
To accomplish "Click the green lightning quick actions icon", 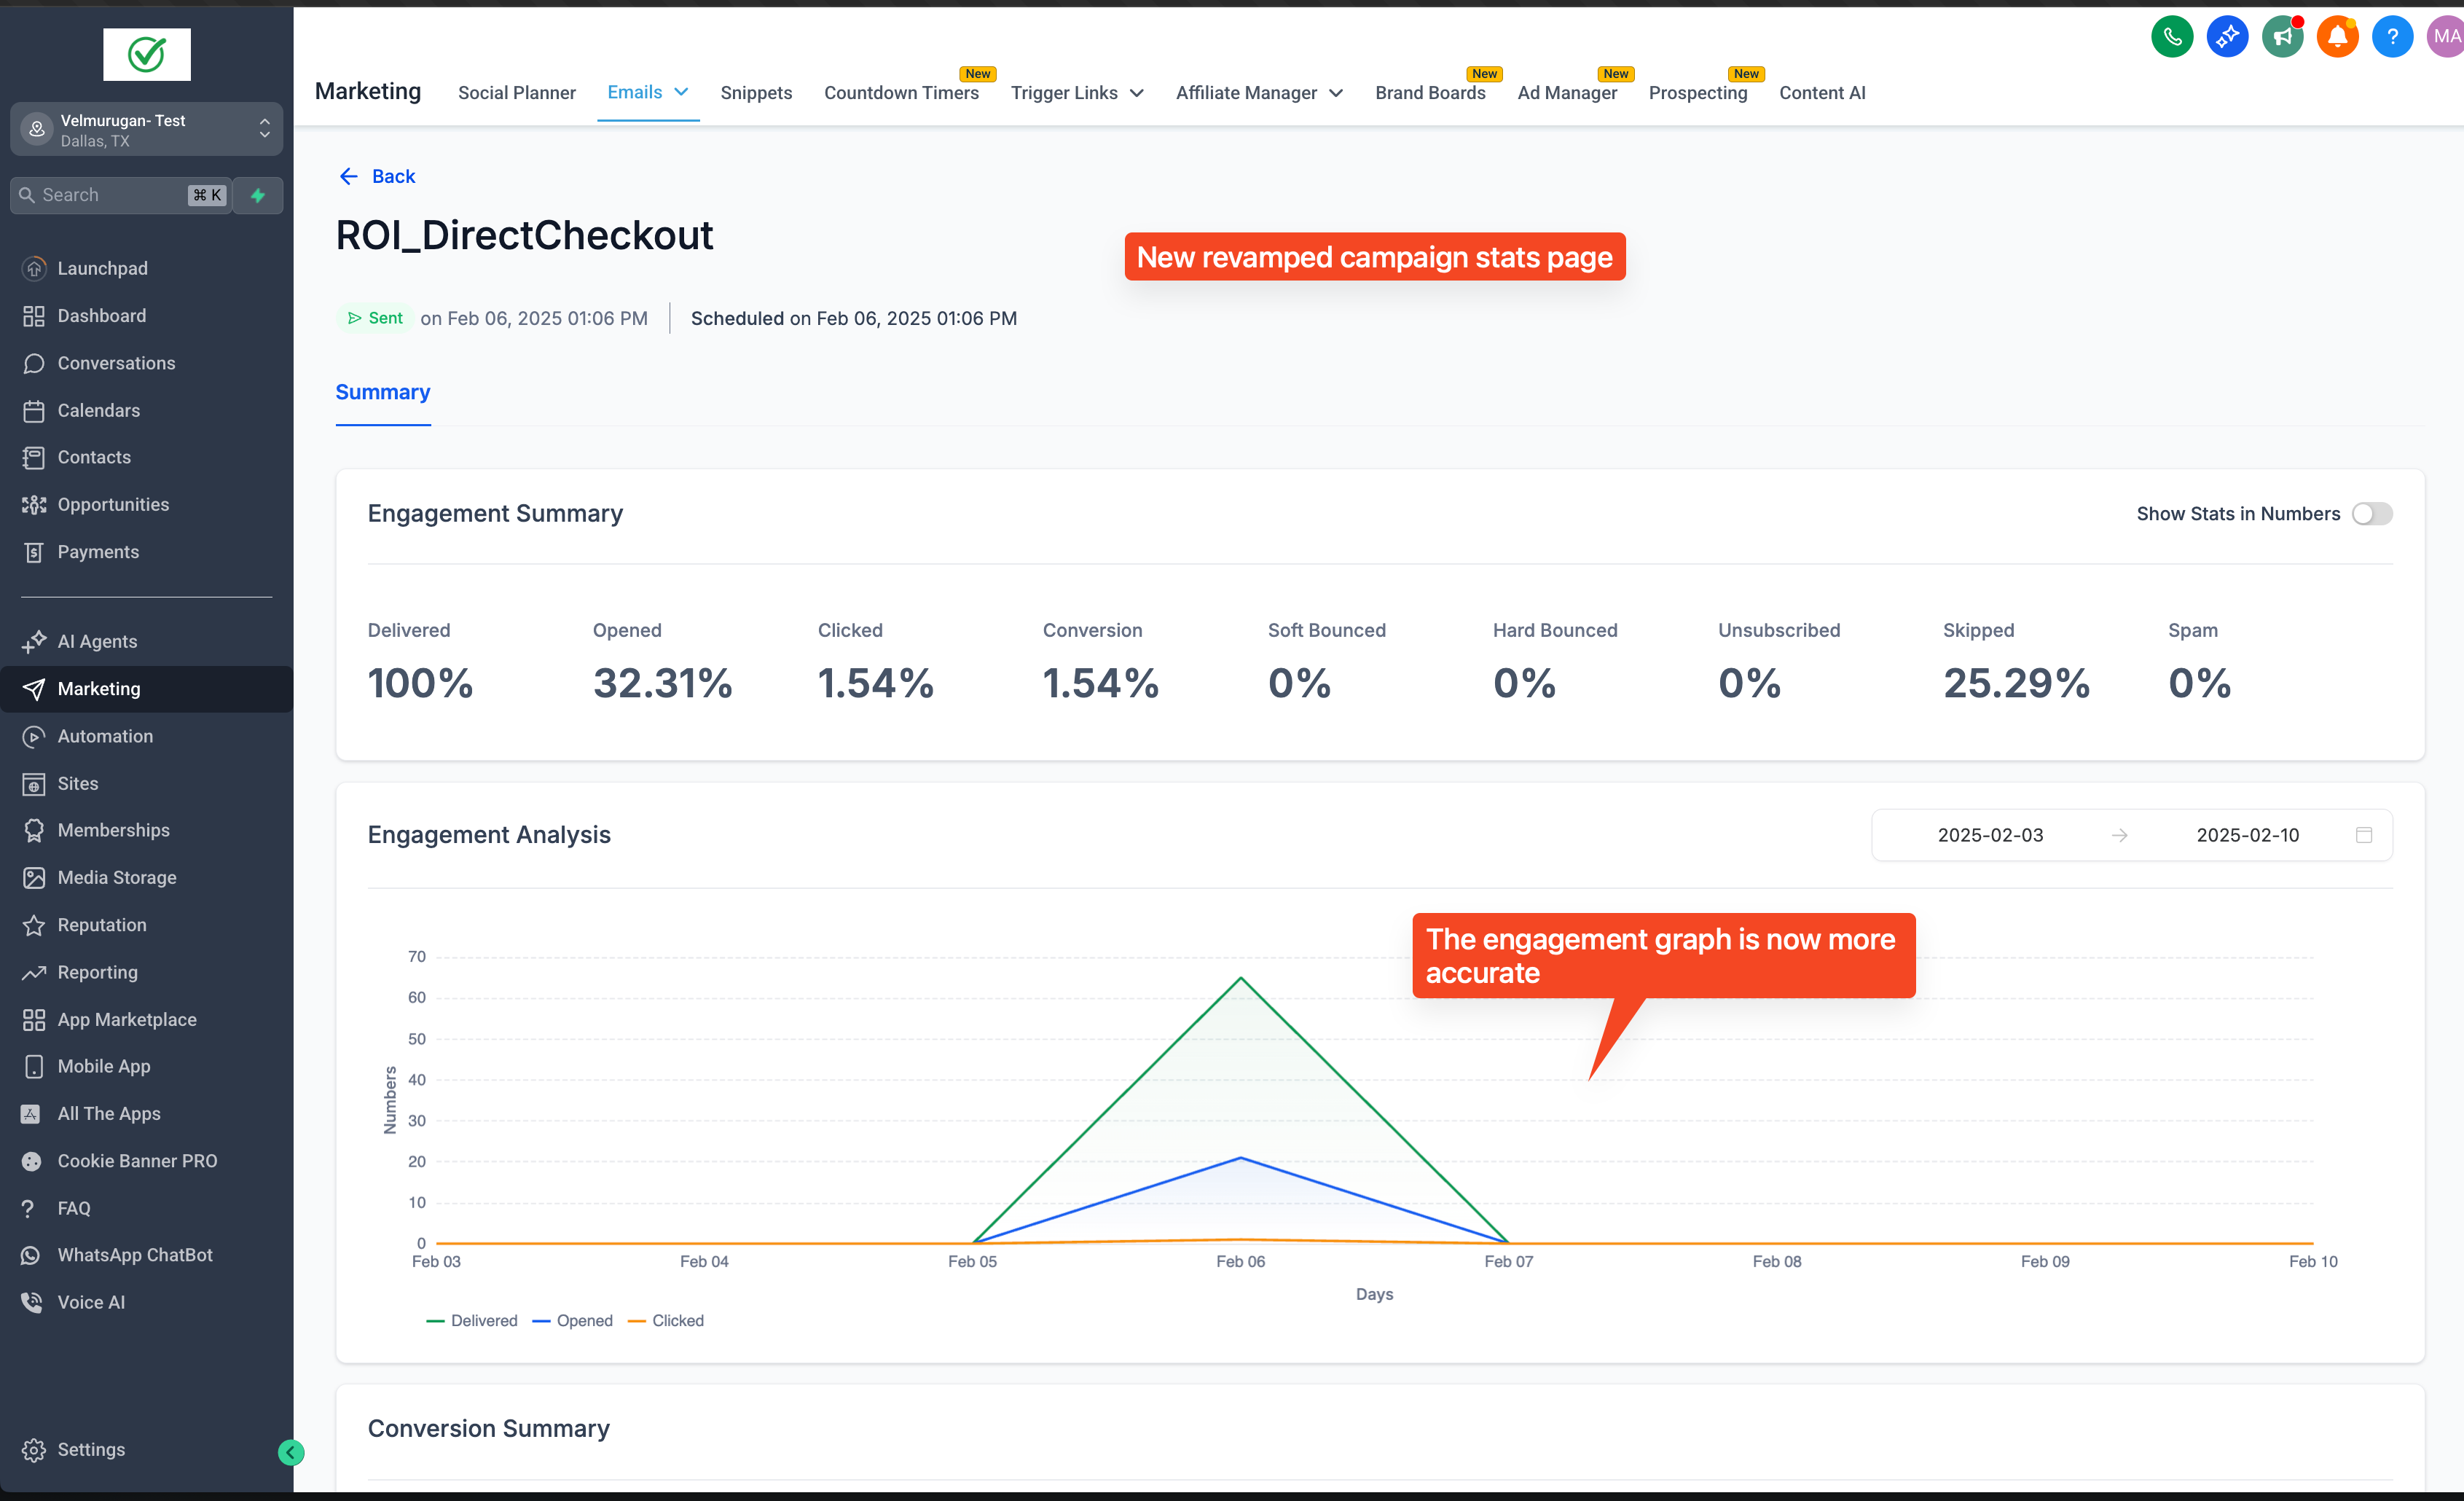I will coord(258,195).
